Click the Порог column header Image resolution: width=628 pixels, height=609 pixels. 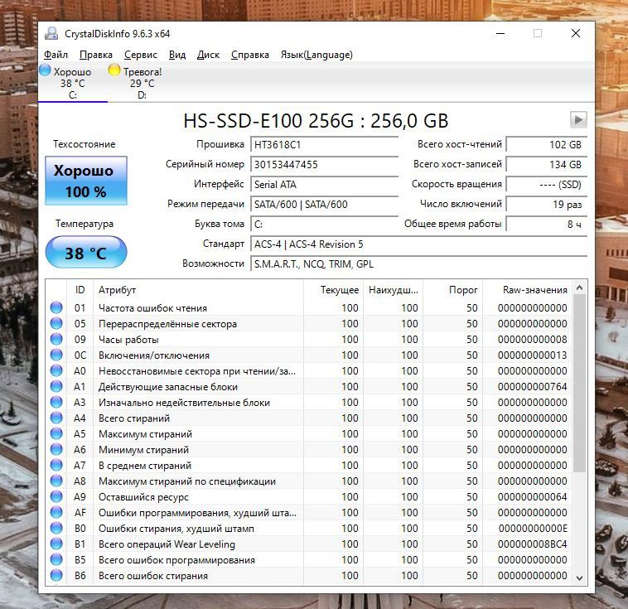tap(452, 290)
